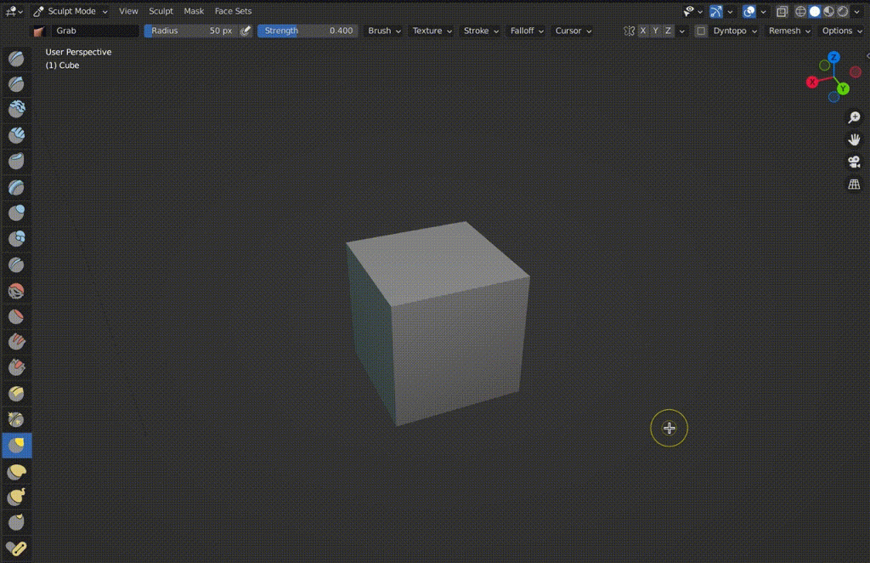The height and width of the screenshot is (563, 870).
Task: Open the Brush settings popover
Action: [382, 31]
